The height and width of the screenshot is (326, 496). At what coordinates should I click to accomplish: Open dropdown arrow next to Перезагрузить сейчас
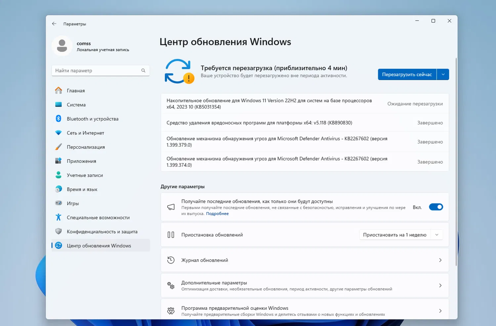click(443, 74)
